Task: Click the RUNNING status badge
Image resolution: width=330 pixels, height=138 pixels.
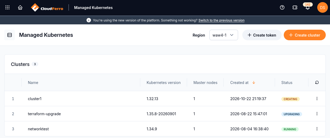Action: click(290, 129)
